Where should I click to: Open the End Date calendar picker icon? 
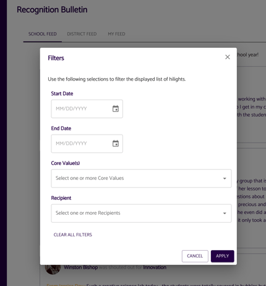116,143
